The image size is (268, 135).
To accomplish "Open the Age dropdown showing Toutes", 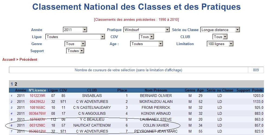I will click(146, 44).
